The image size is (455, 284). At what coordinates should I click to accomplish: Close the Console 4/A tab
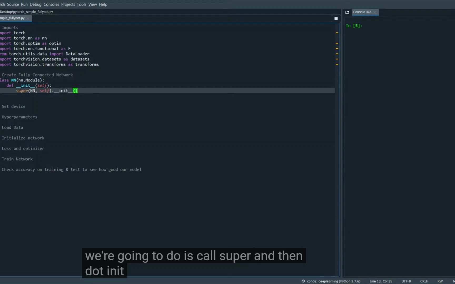click(375, 12)
